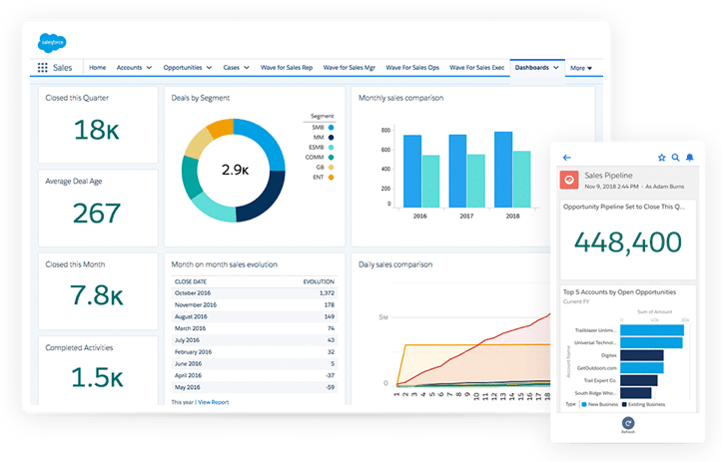The image size is (725, 462).
Task: Open notifications with the bell icon
Action: [689, 157]
